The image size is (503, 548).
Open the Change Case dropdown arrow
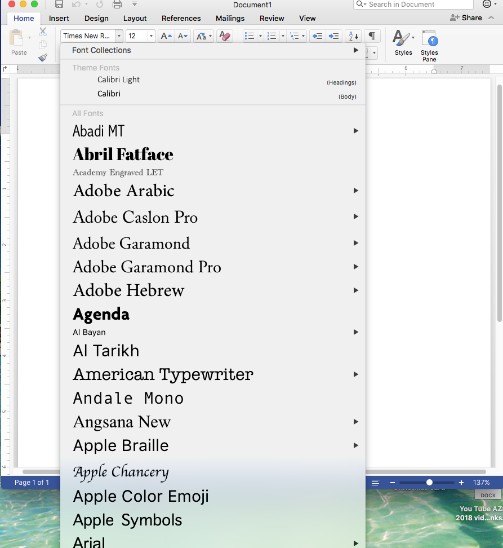point(210,36)
